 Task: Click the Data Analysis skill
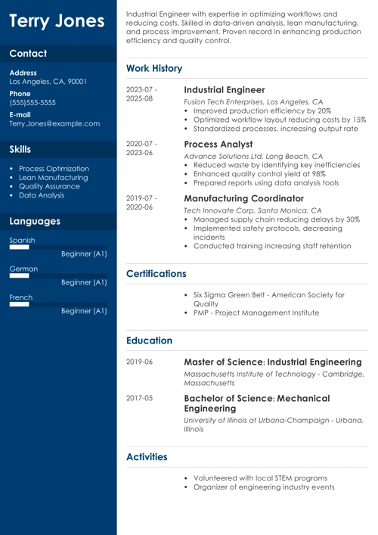[42, 195]
